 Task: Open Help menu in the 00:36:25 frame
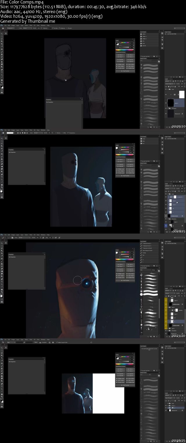click(x=48, y=339)
